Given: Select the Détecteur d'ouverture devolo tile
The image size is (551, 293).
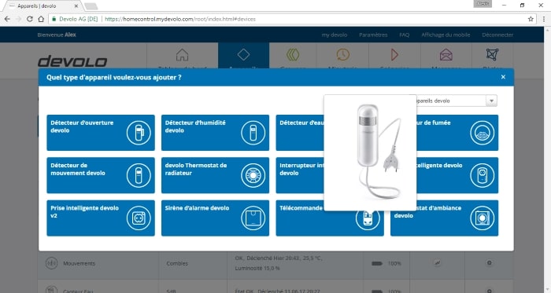Looking at the screenshot, I should click(x=101, y=133).
